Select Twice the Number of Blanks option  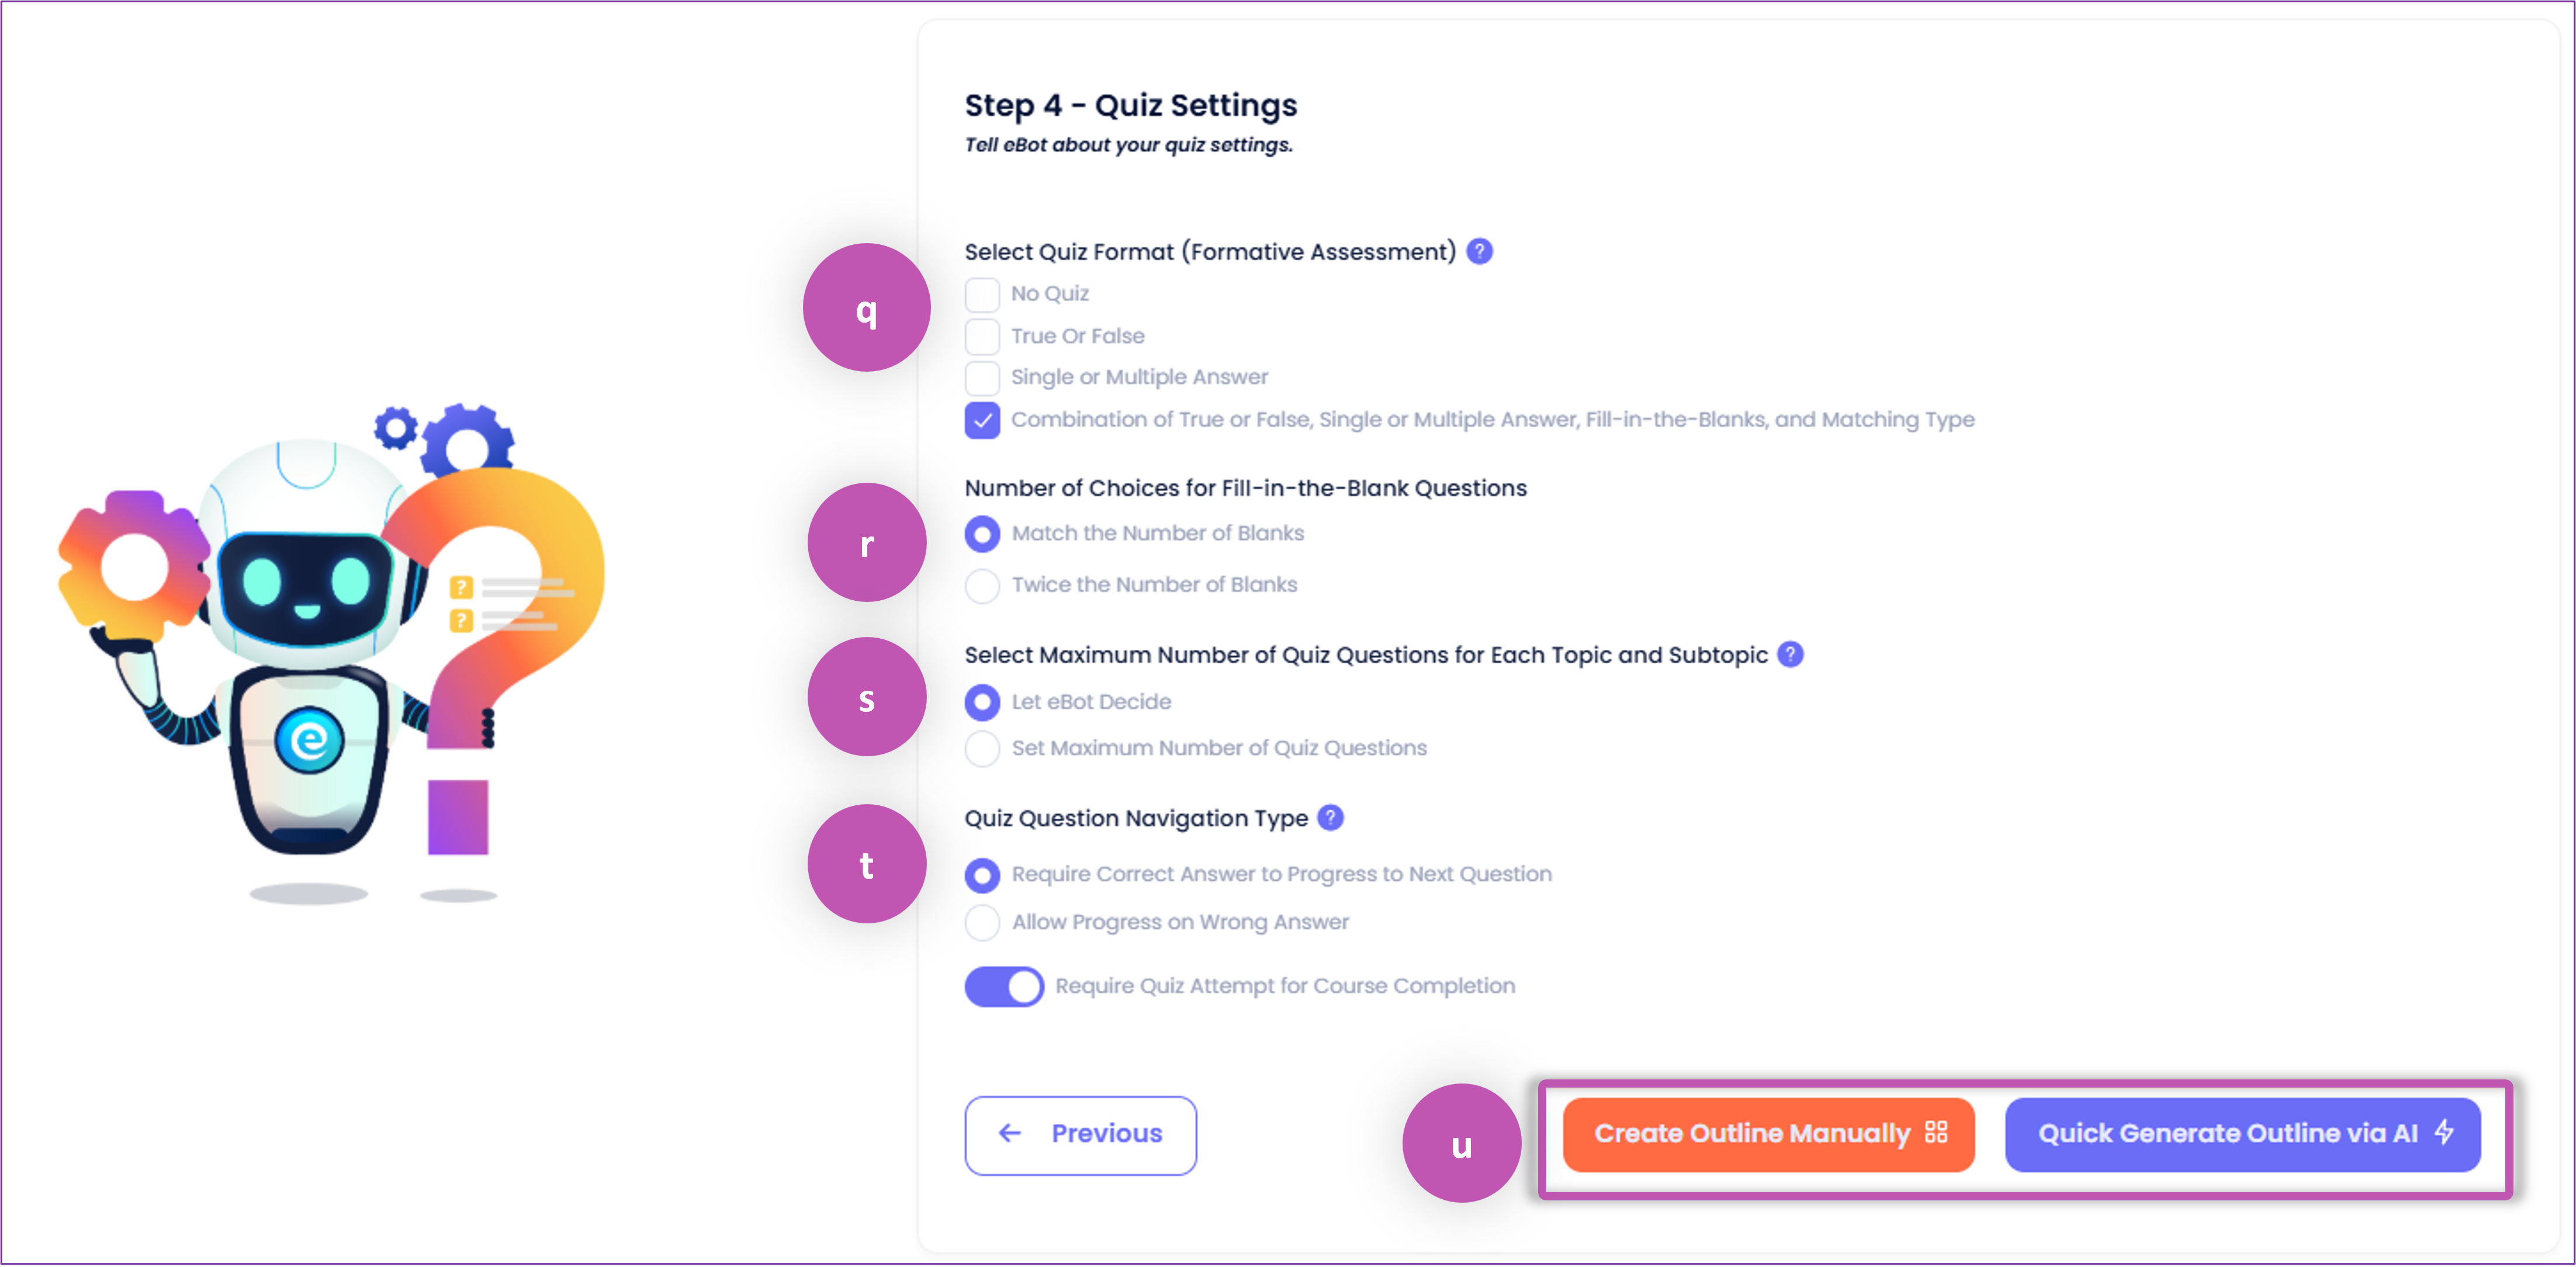982,586
